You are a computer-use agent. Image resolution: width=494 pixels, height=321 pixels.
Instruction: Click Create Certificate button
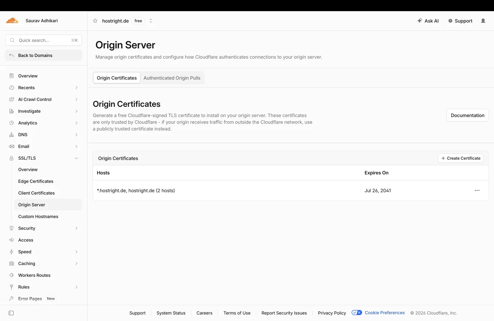(460, 158)
